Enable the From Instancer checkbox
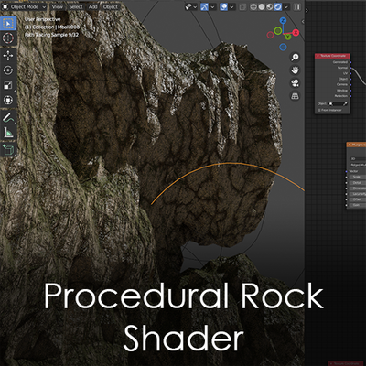366x366 pixels. point(319,110)
